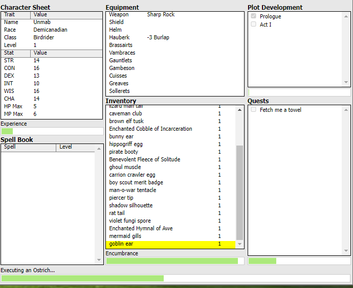Select the highlighted goblin ear inventory item

[164, 244]
